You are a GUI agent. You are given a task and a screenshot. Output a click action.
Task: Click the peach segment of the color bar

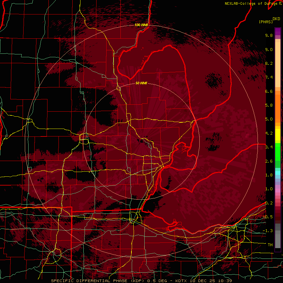tap(278, 63)
